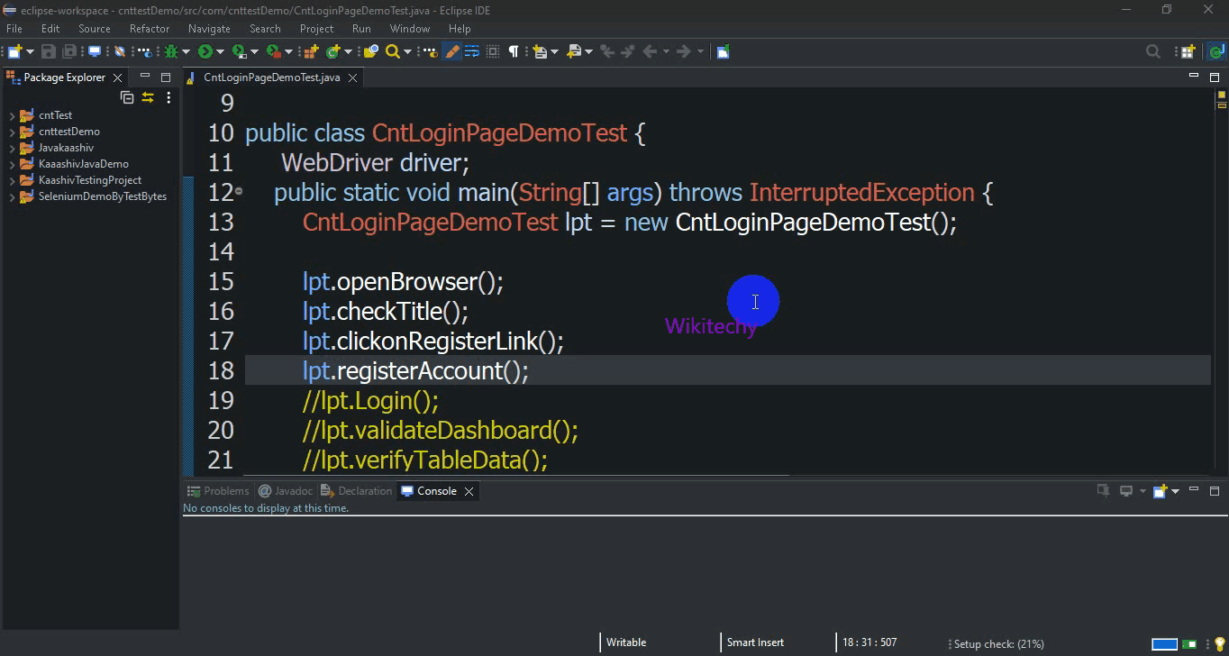Click the Open Perspective icon
Screen dimensions: 1229x656
pyautogui.click(x=1188, y=52)
